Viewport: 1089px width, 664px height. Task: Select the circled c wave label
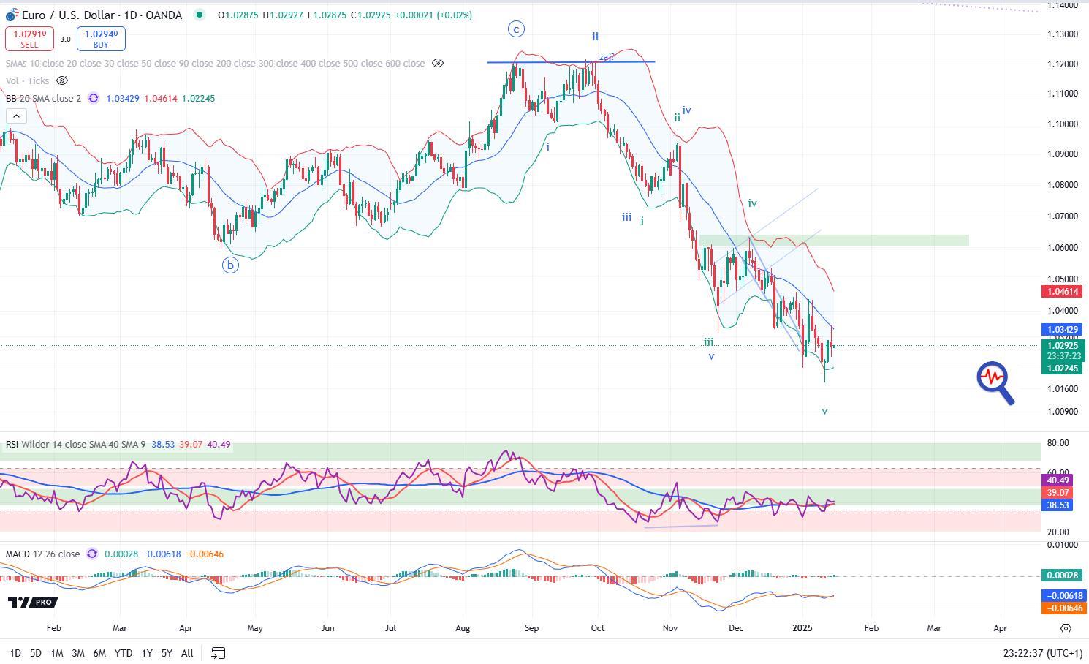point(517,29)
